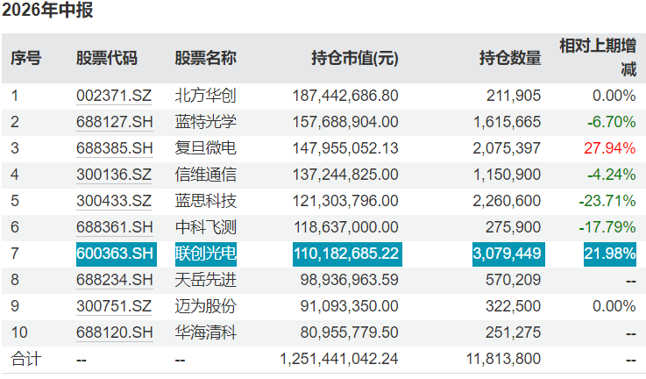
Task: Click market value 137,244,825.00
Action: (345, 175)
